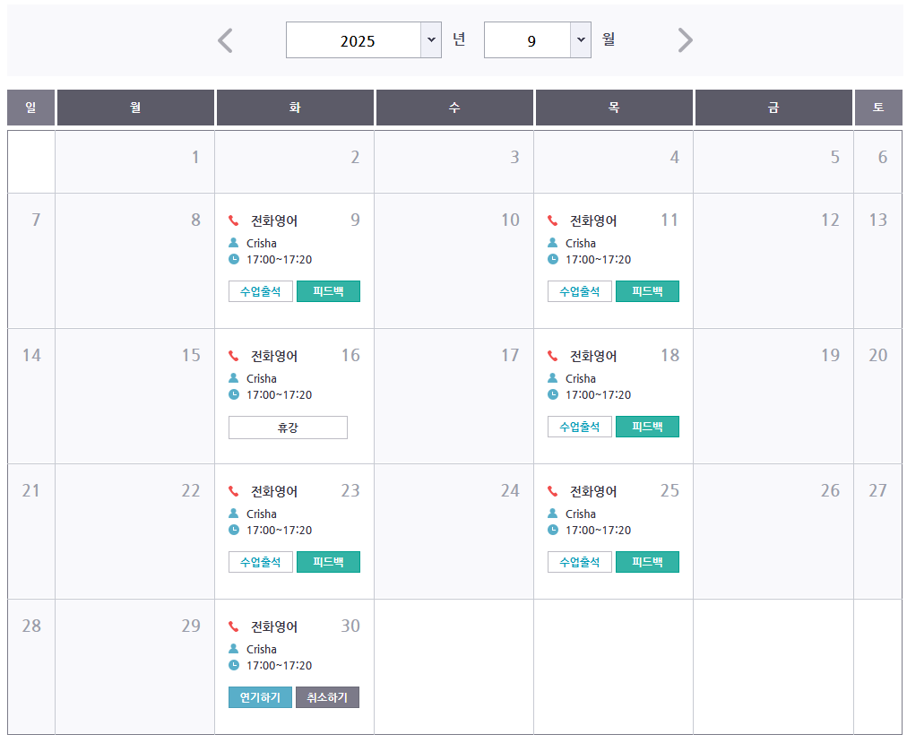The width and height of the screenshot is (907, 743).
Task: Click 수업출석 button on September 23
Action: click(260, 562)
